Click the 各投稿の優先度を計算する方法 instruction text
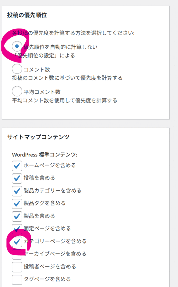Image resolution: width=178 pixels, height=287 pixels. pyautogui.click(x=73, y=33)
